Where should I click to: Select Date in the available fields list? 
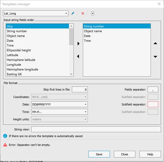point(38,41)
